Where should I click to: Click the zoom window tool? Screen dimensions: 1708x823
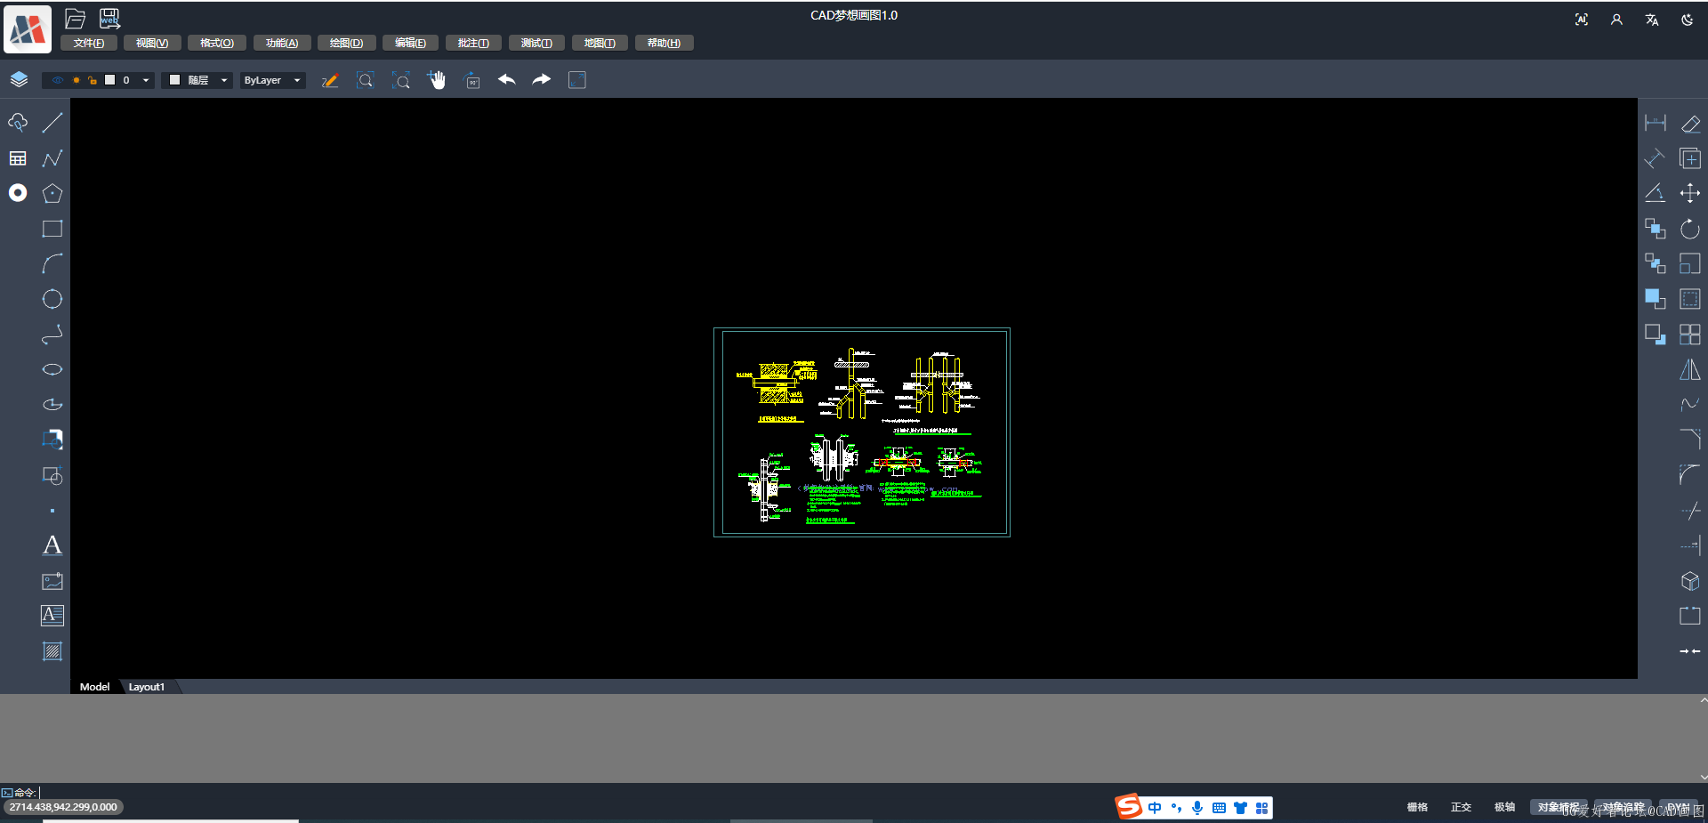(x=366, y=80)
